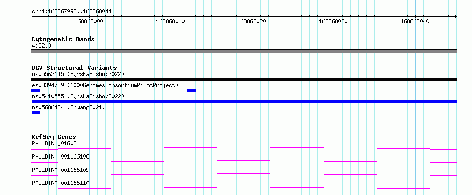Select the long blue nsv5410555 variant bar

[x=244, y=101]
